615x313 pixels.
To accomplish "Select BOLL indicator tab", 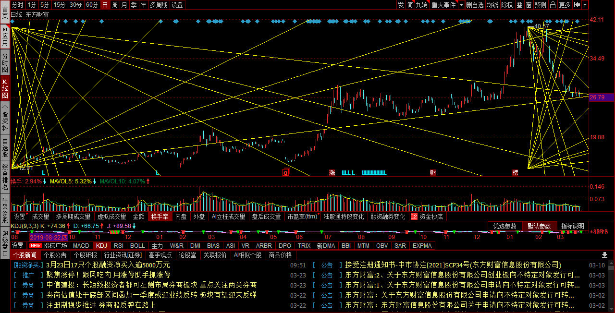I will [x=137, y=245].
